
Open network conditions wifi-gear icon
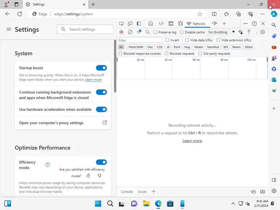tap(240, 32)
